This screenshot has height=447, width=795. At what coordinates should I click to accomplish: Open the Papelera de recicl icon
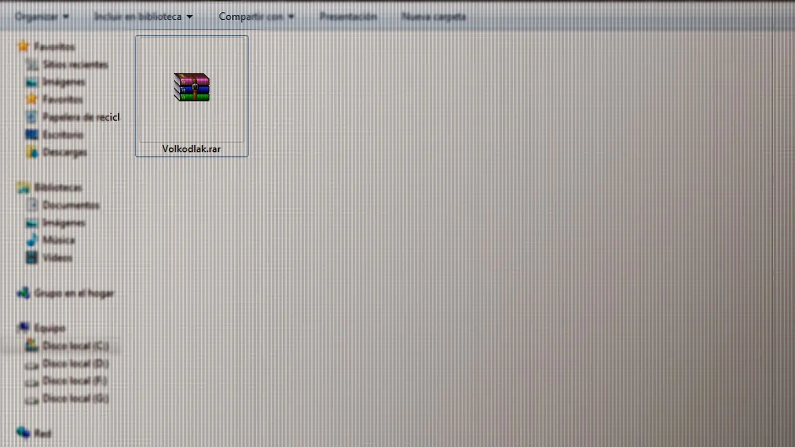point(32,117)
